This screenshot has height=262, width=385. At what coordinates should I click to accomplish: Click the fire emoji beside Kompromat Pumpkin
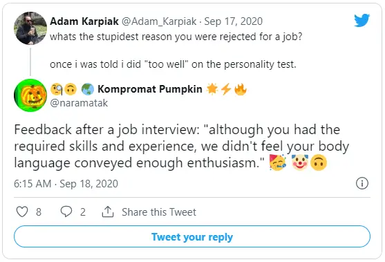point(241,89)
